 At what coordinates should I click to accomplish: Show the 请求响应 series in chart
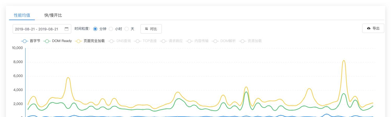click(175, 41)
